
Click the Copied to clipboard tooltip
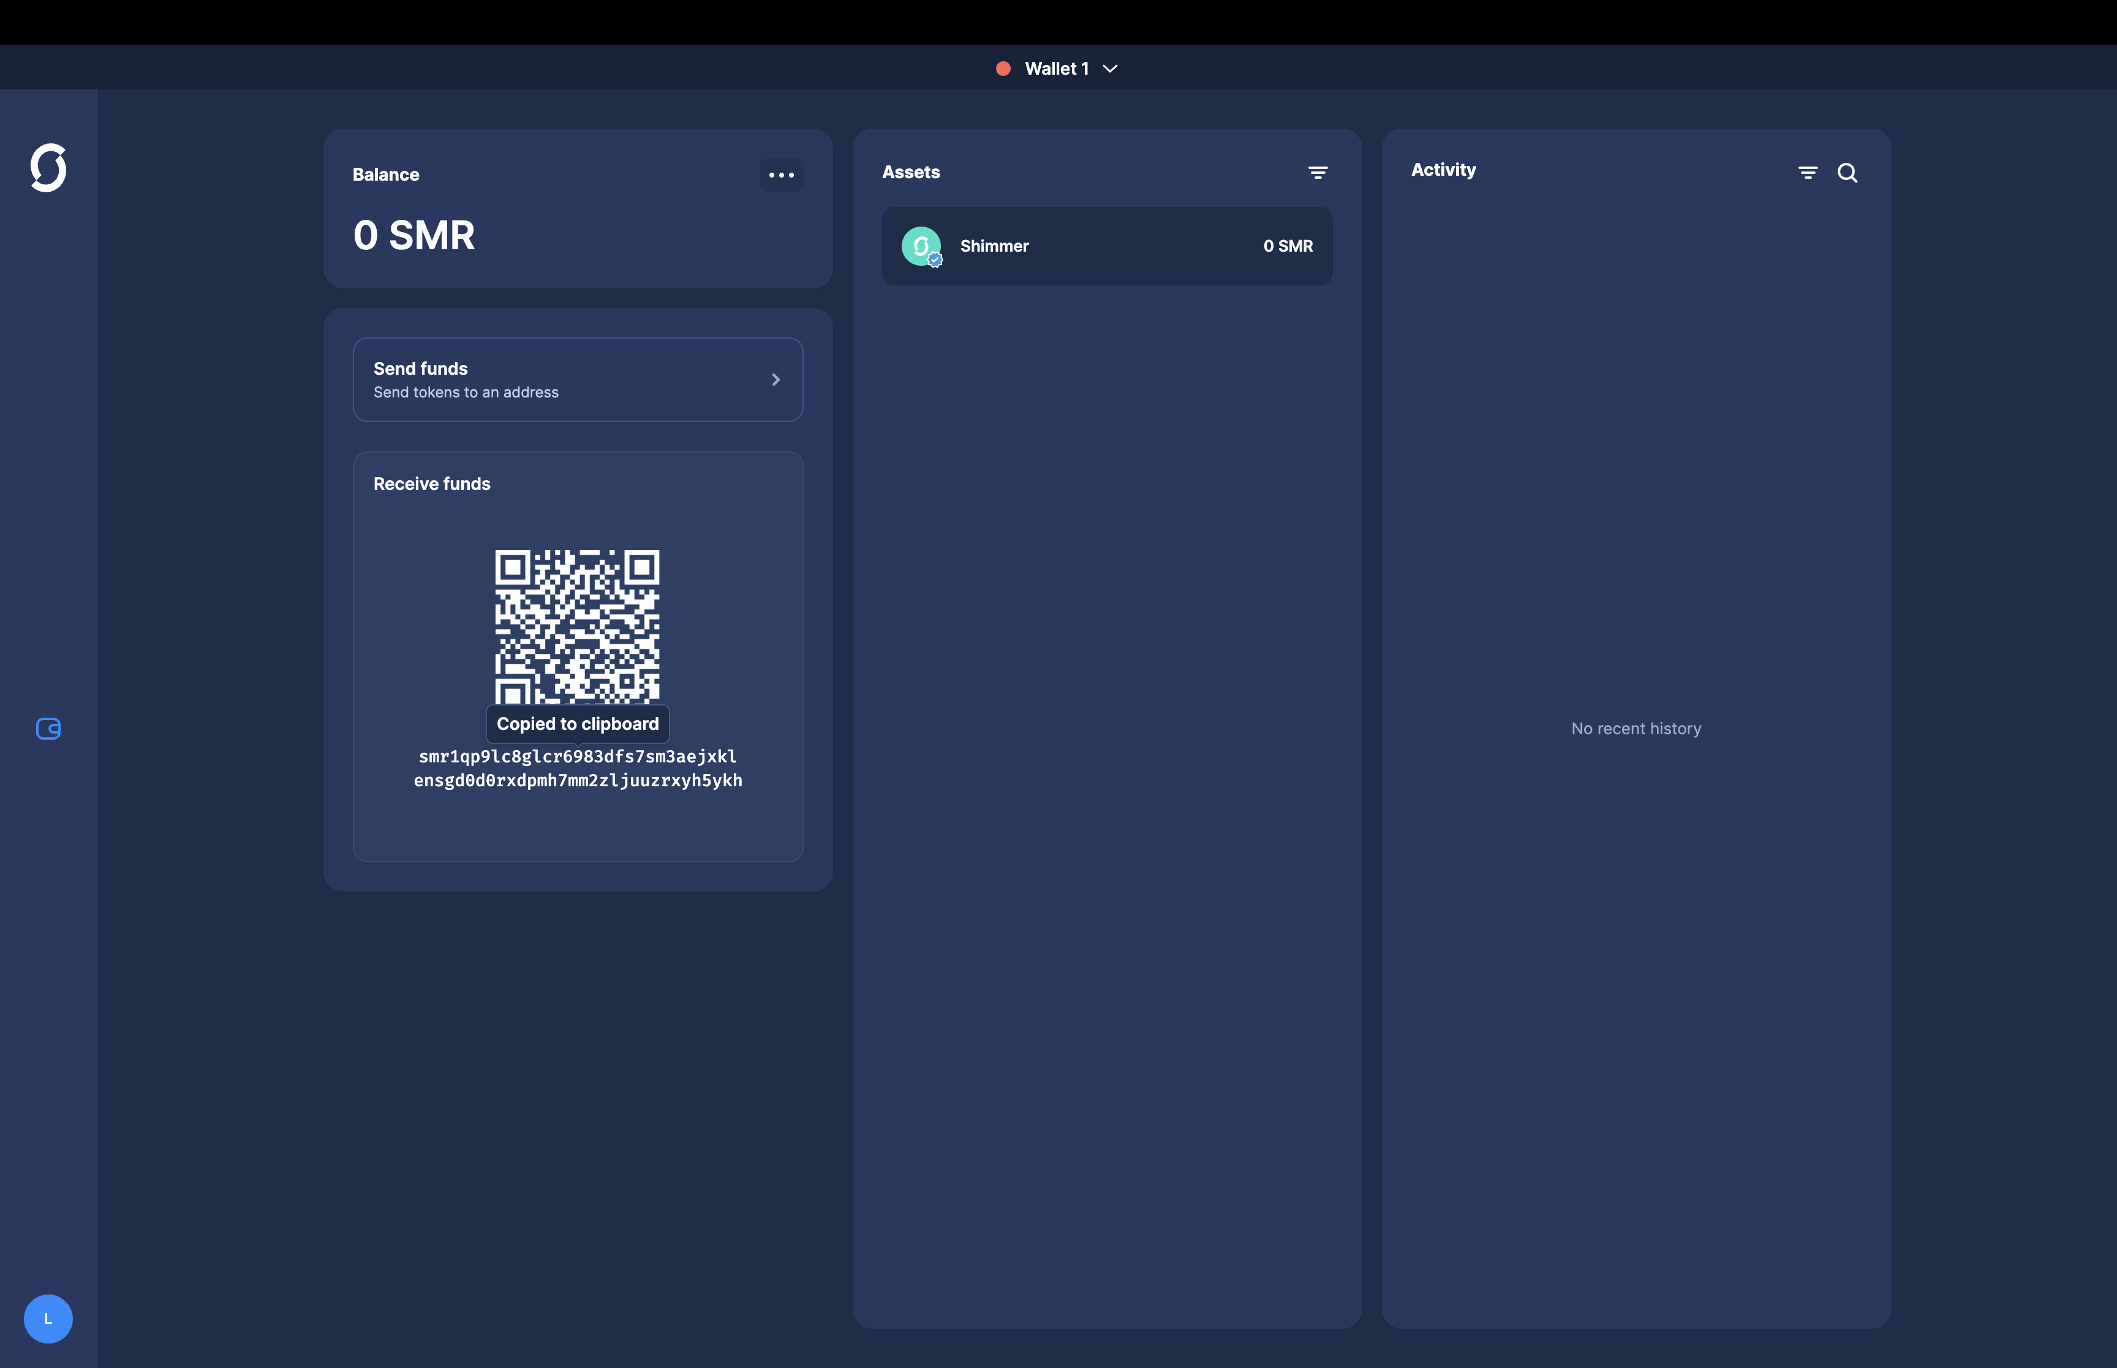578,724
